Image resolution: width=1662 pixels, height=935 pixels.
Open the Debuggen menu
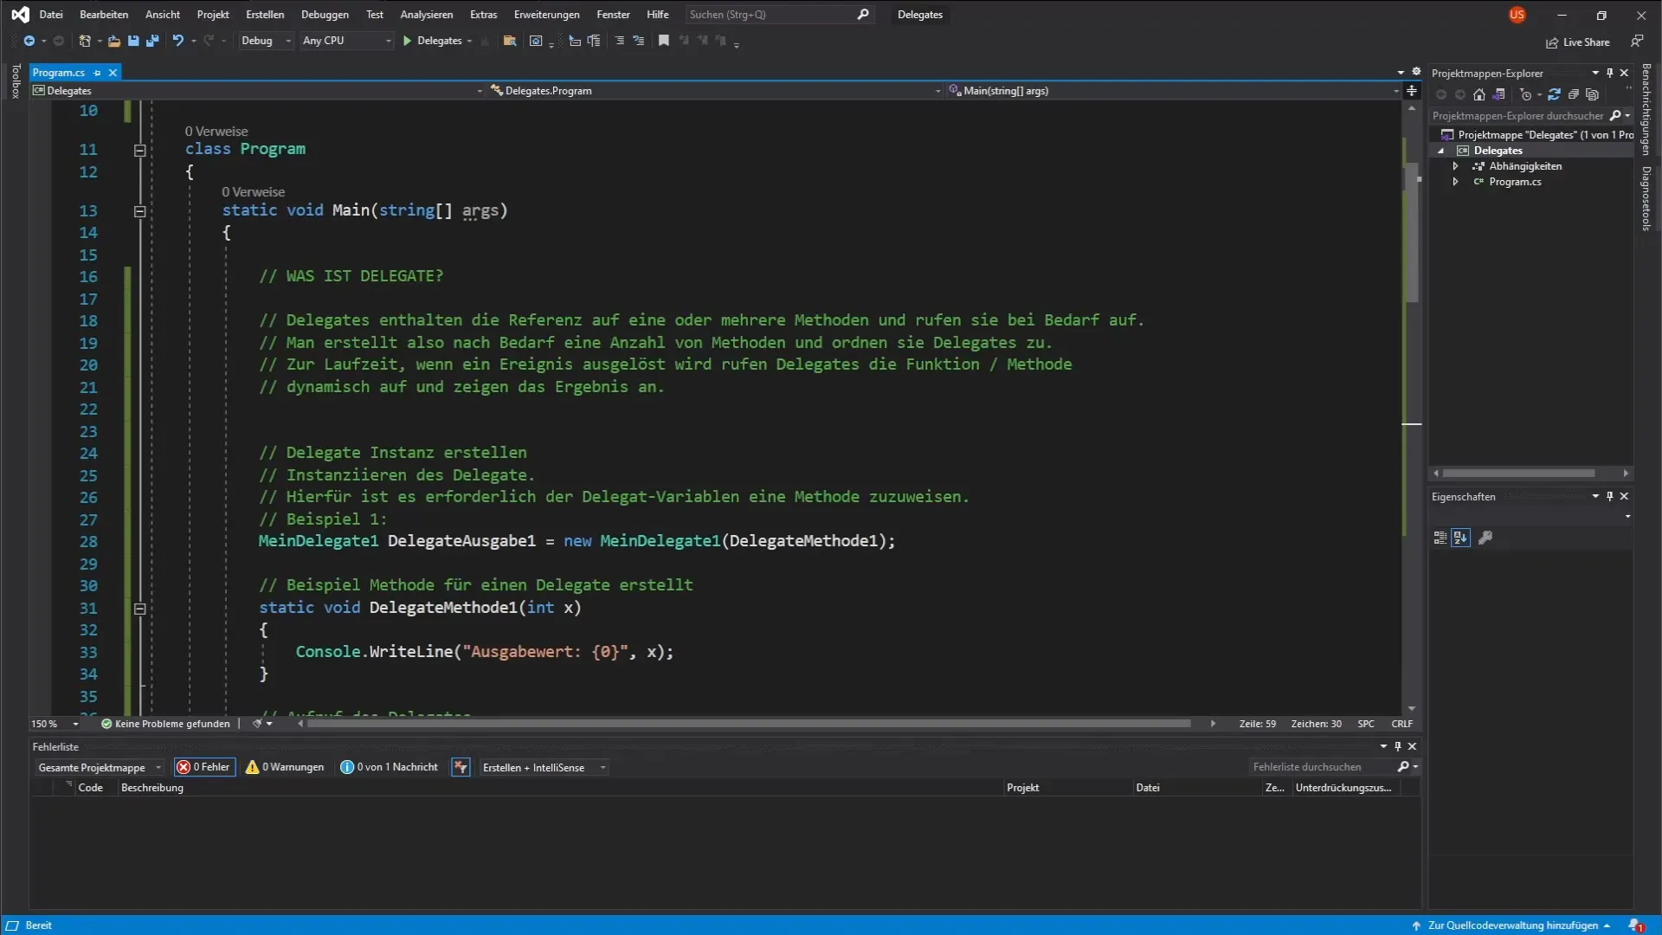(x=325, y=15)
